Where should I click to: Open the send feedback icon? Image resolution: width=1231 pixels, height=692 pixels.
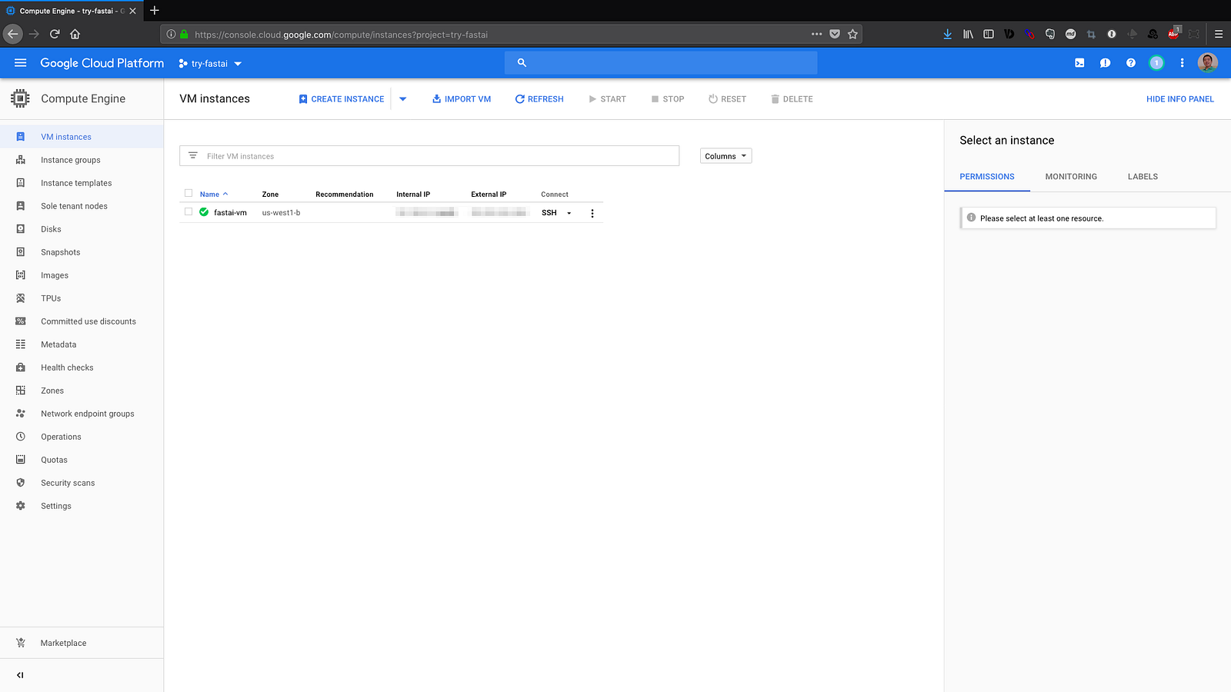pos(1105,63)
